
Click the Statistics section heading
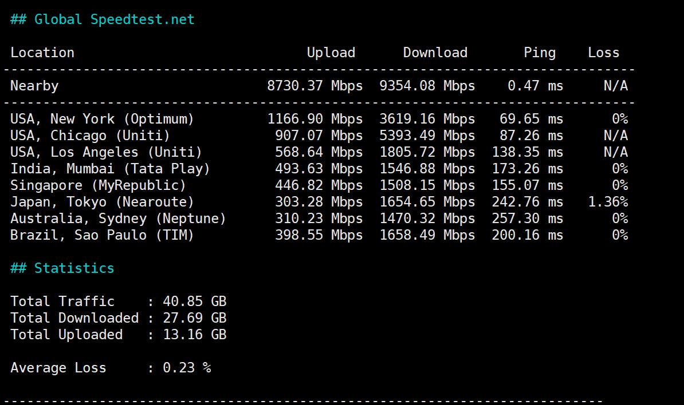coord(62,268)
